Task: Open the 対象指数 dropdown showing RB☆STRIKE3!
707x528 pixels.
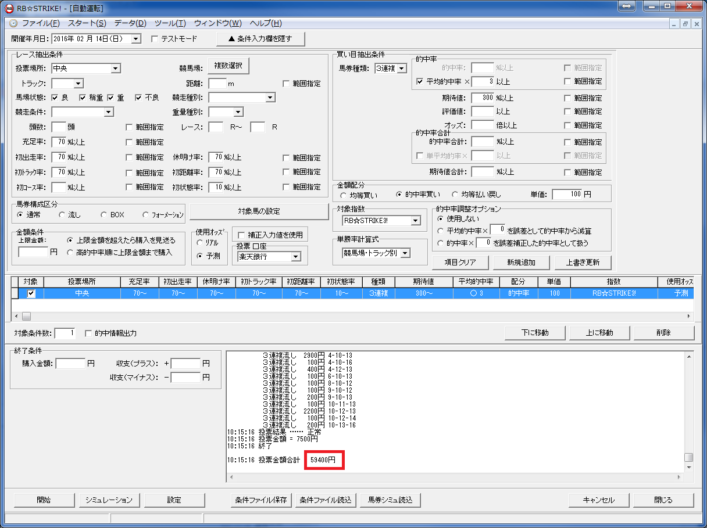Action: pos(415,221)
